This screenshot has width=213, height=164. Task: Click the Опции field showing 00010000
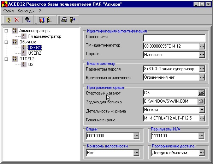pyautogui.click(x=110, y=136)
